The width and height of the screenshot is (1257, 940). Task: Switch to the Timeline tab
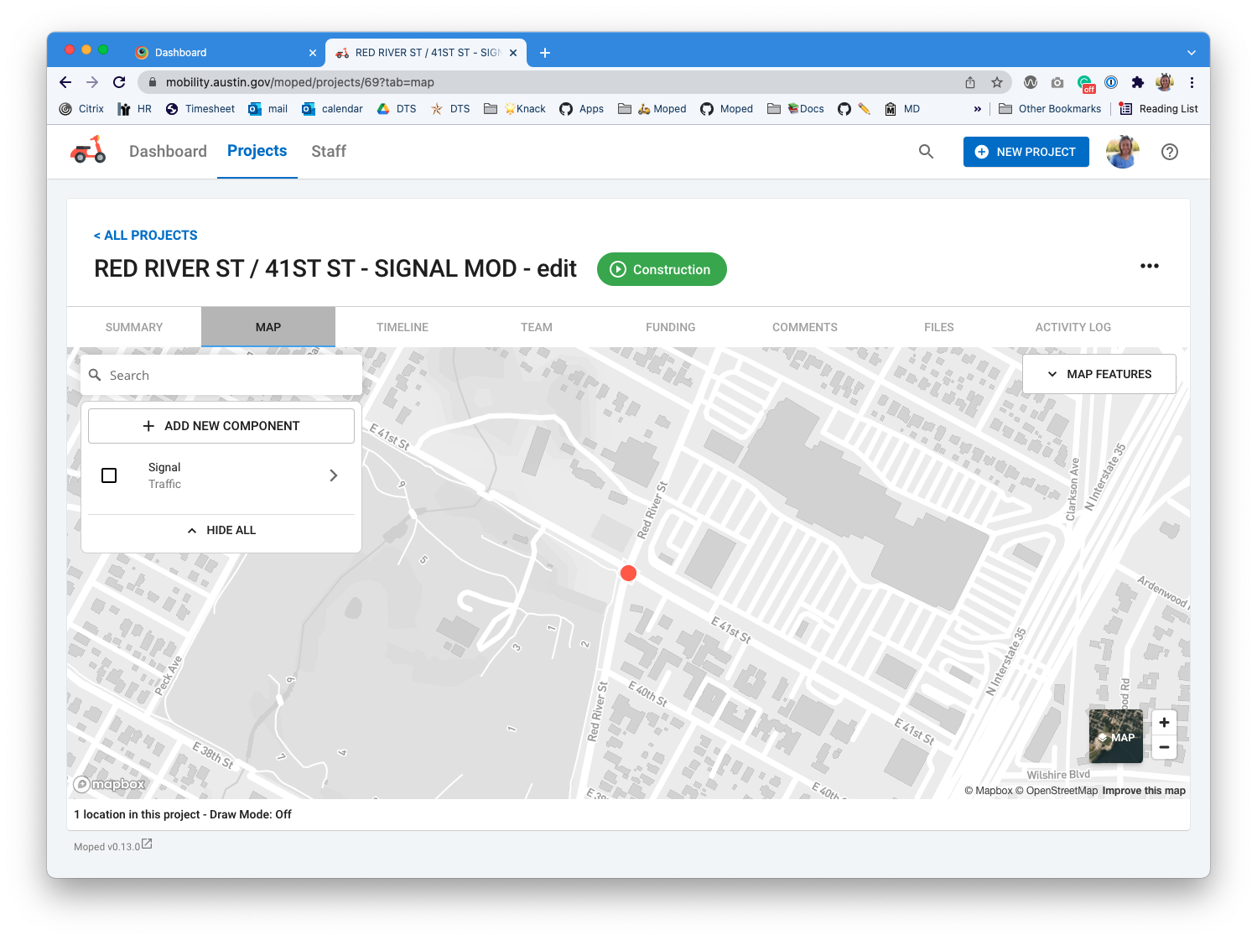click(x=403, y=327)
